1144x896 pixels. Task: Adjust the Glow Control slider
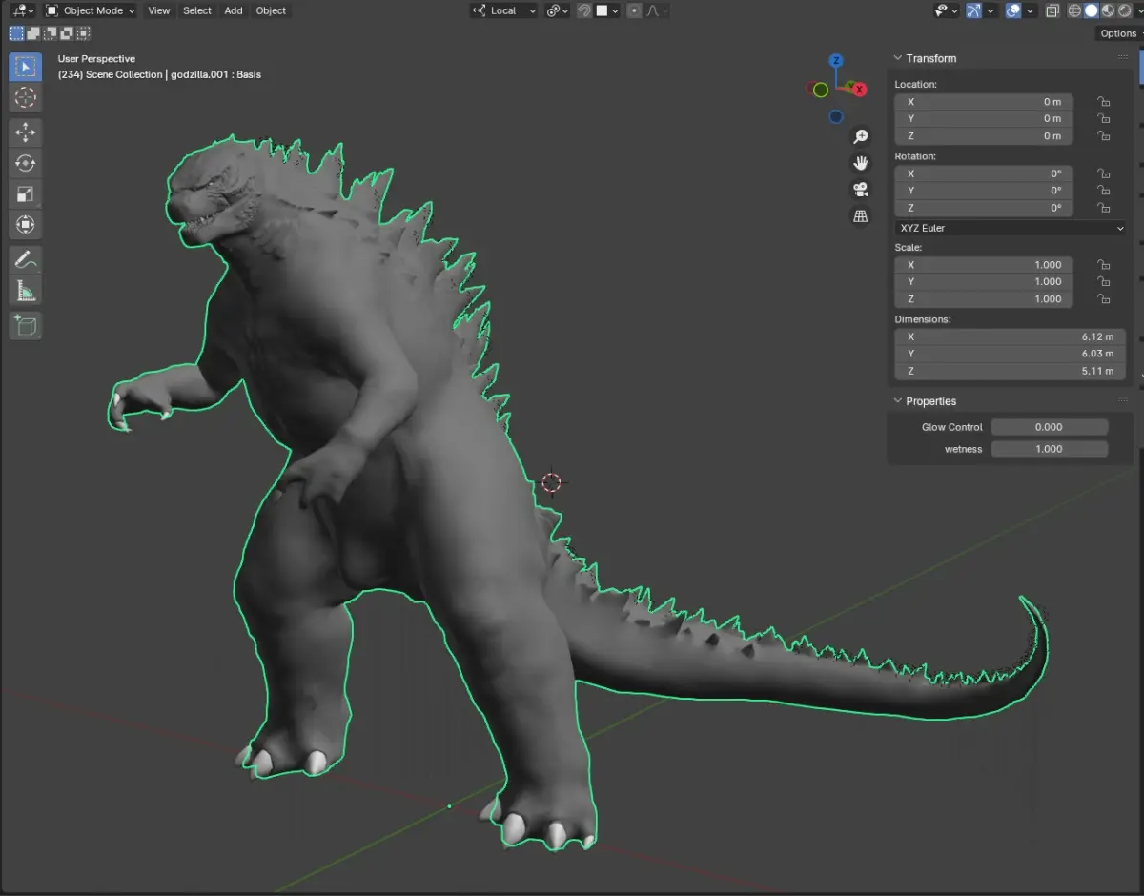pyautogui.click(x=1050, y=427)
